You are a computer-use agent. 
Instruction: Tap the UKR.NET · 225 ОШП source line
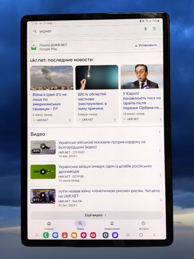(72, 152)
